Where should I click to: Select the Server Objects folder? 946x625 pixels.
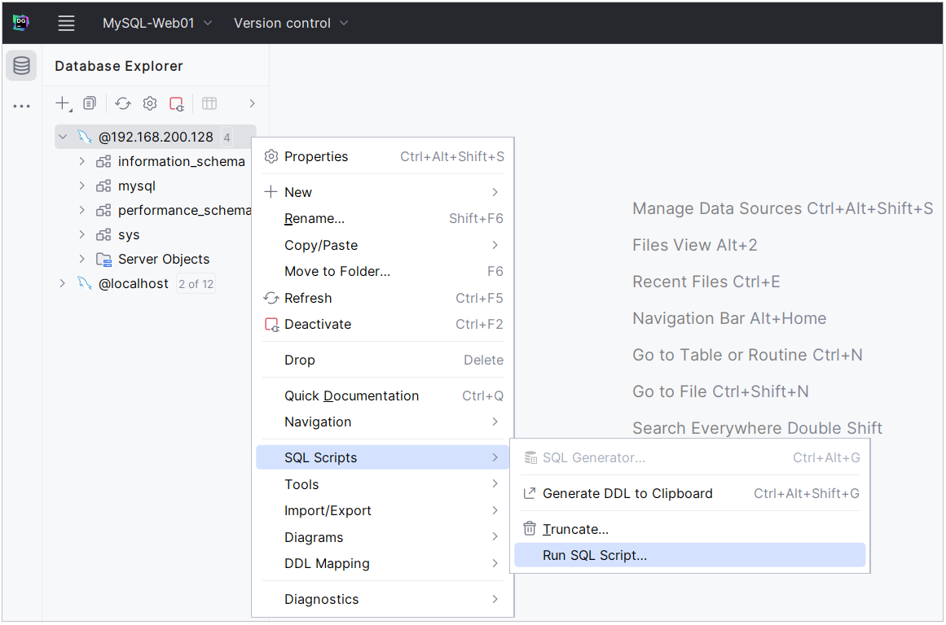[x=163, y=259]
